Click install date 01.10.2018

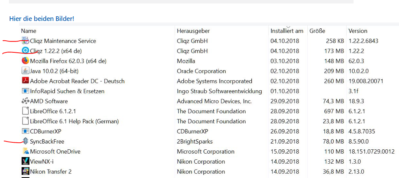285,91
